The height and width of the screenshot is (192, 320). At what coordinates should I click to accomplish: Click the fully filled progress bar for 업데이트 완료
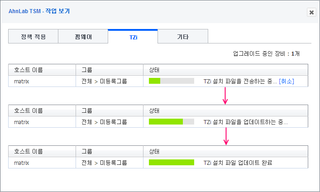[171, 163]
